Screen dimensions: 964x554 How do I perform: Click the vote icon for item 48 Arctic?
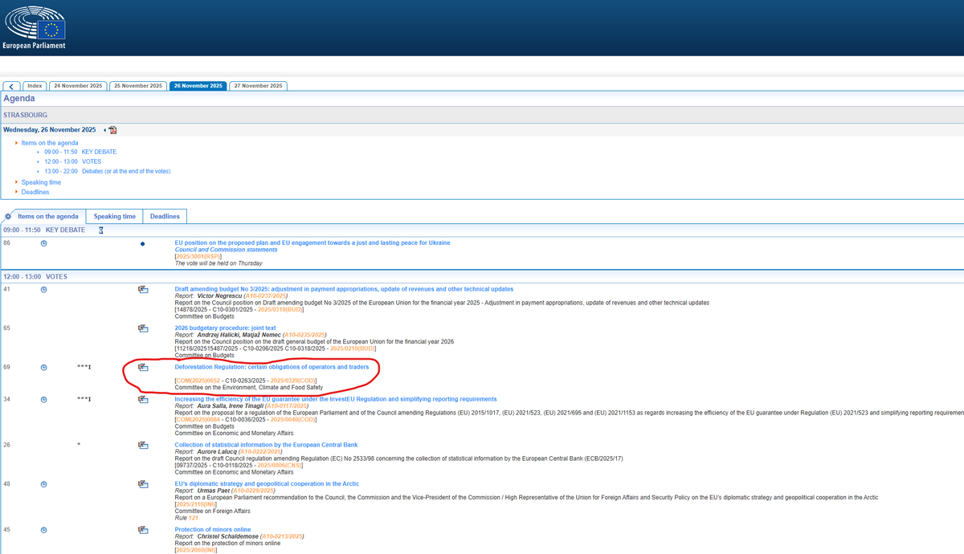coord(143,484)
